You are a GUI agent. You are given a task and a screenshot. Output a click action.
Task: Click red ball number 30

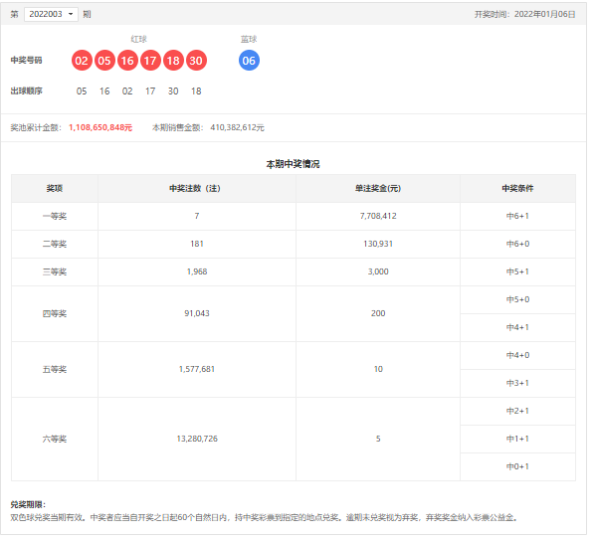click(x=196, y=61)
